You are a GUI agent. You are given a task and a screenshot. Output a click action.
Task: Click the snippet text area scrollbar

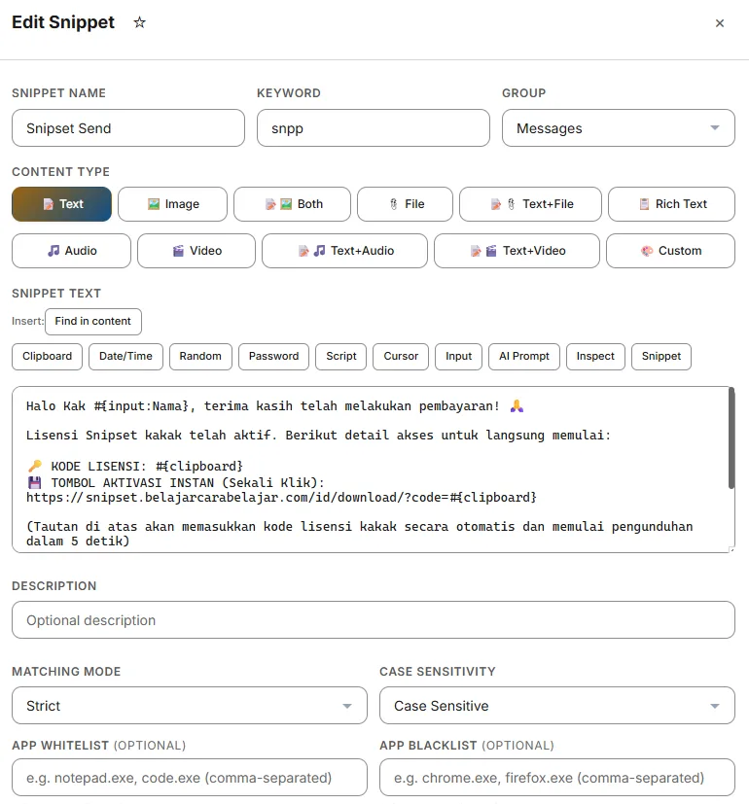point(731,438)
